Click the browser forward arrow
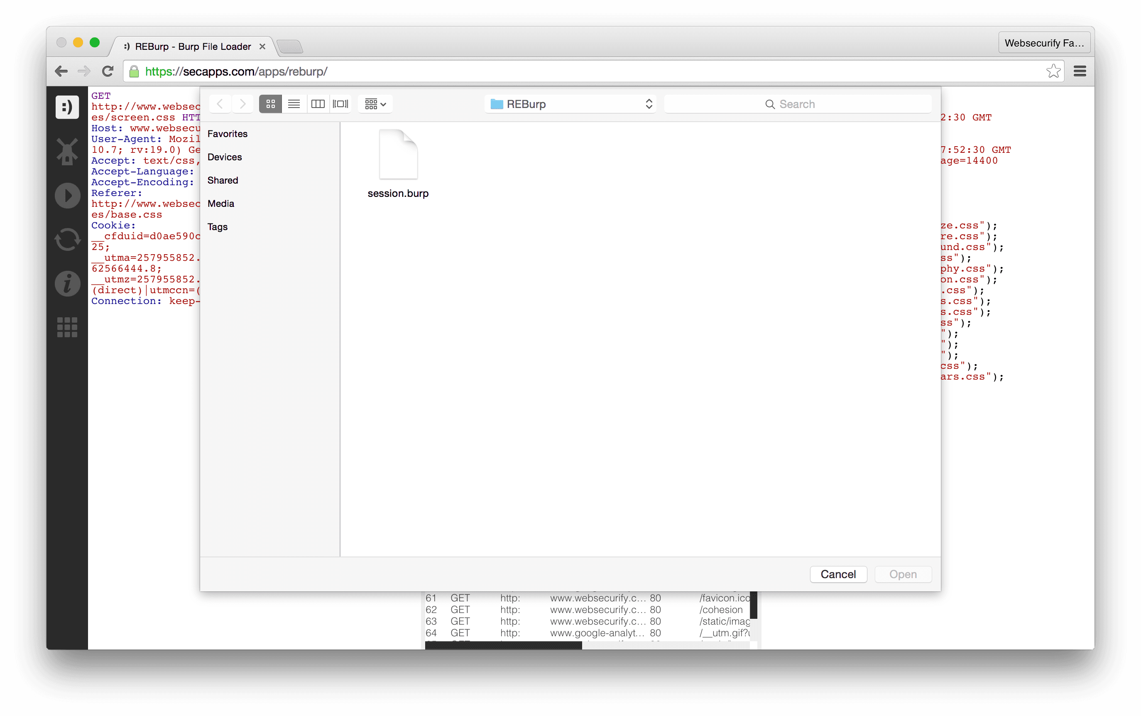This screenshot has width=1141, height=716. [84, 71]
